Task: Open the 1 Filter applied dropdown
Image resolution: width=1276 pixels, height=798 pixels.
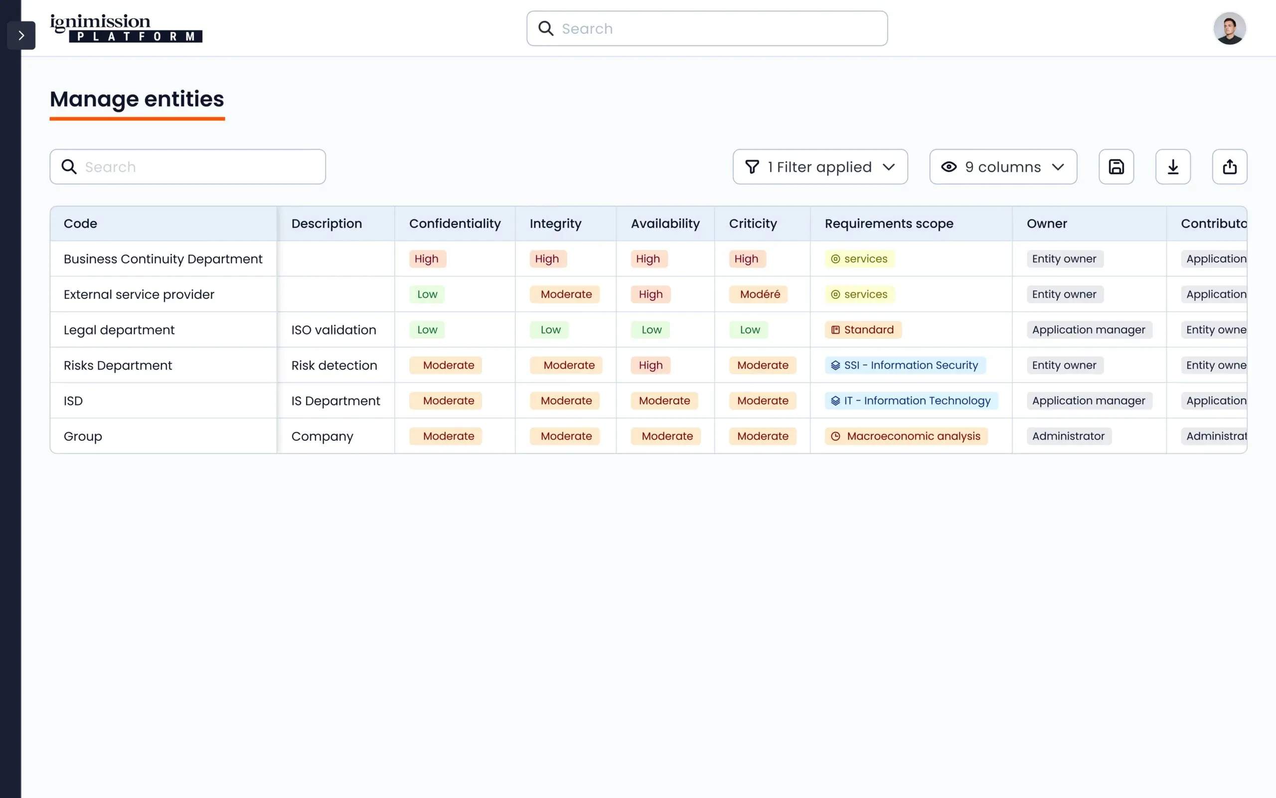Action: point(820,167)
